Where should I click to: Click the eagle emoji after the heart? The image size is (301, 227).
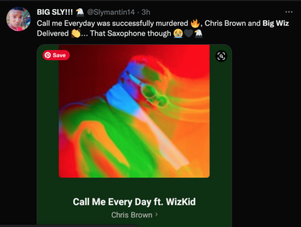pyautogui.click(x=198, y=34)
